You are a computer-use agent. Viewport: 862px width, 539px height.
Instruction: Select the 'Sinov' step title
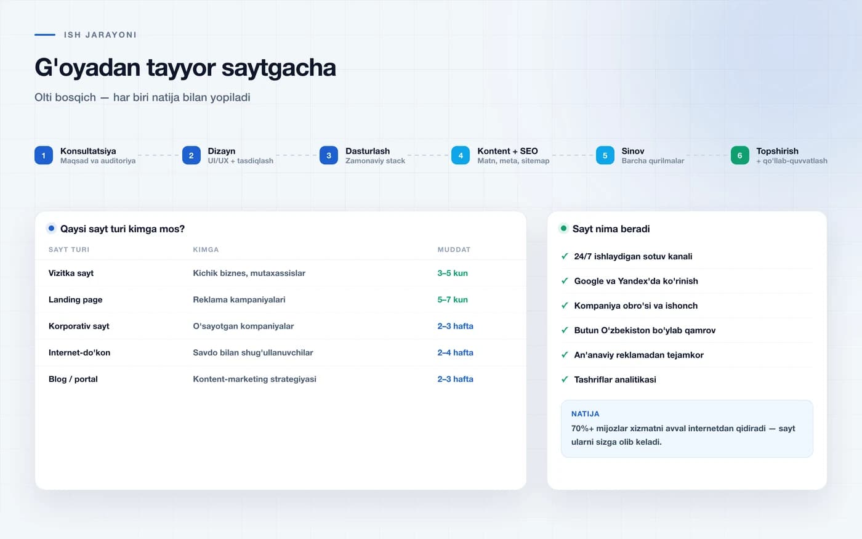point(633,151)
